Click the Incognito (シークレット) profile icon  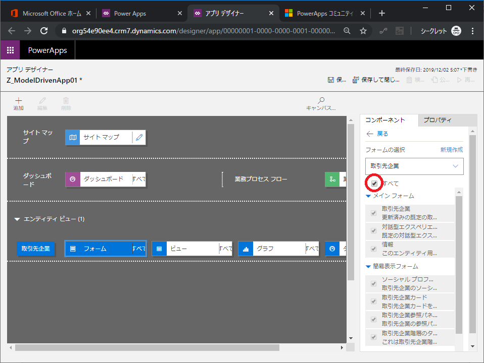(456, 31)
